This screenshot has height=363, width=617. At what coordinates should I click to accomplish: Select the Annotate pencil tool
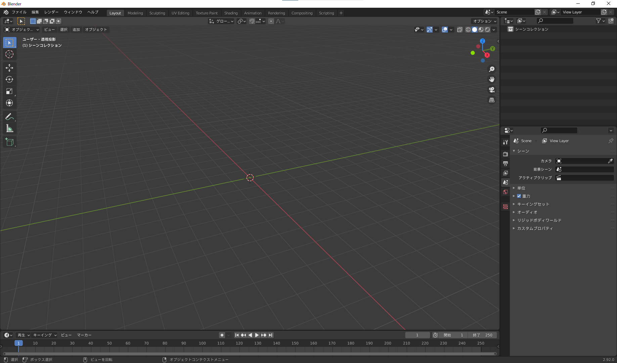pos(9,117)
